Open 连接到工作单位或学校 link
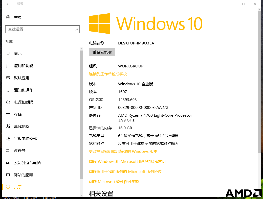Image resolution: width=263 pixels, height=199 pixels. pos(108,74)
